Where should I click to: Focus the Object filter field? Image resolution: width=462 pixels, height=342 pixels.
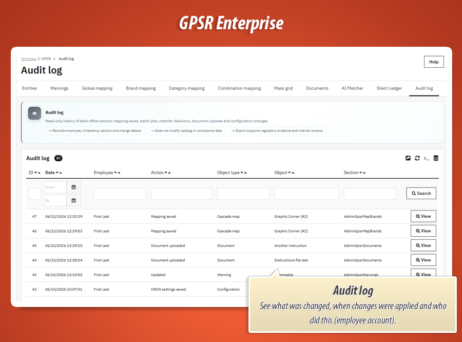tap(306, 194)
